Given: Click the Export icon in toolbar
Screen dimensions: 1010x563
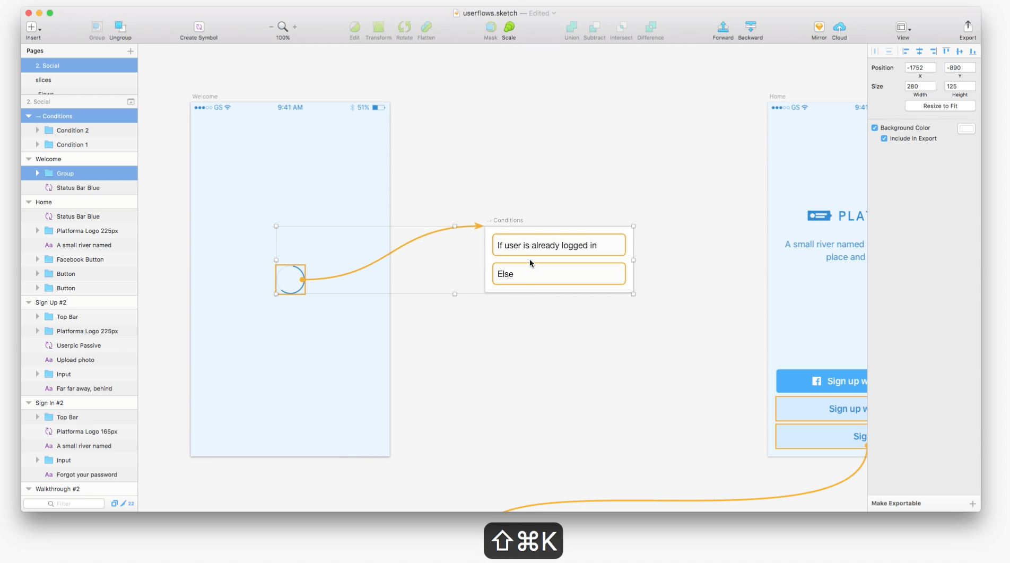Looking at the screenshot, I should (967, 27).
